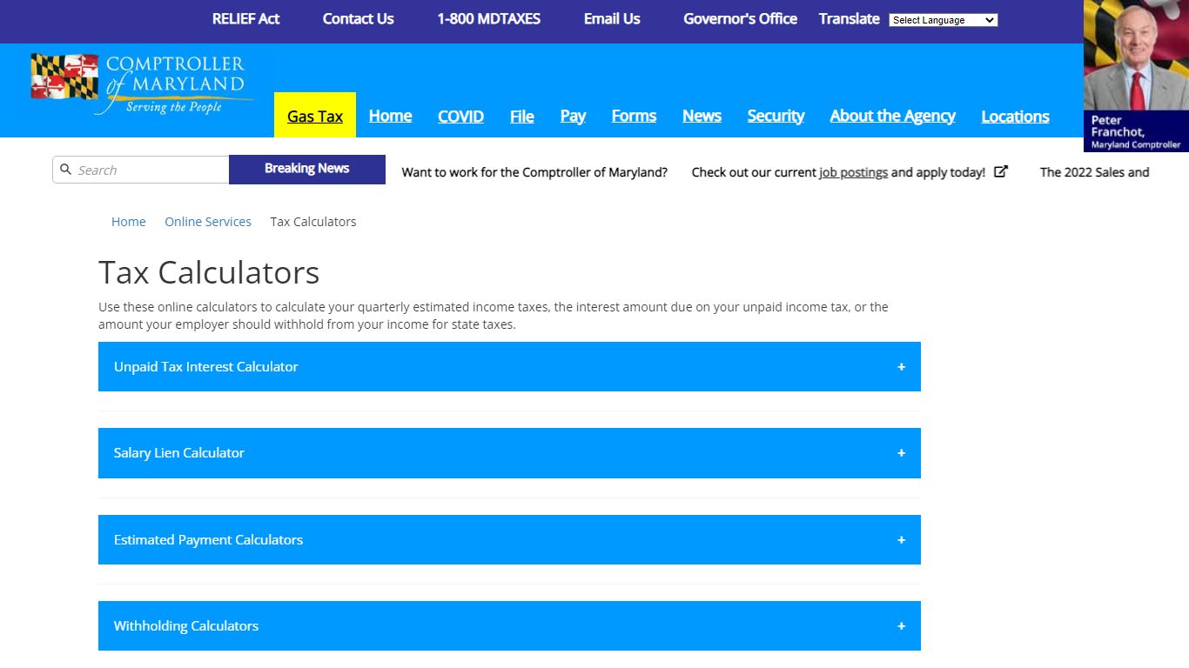Expand the Salary Lien Calculator section

click(x=509, y=453)
